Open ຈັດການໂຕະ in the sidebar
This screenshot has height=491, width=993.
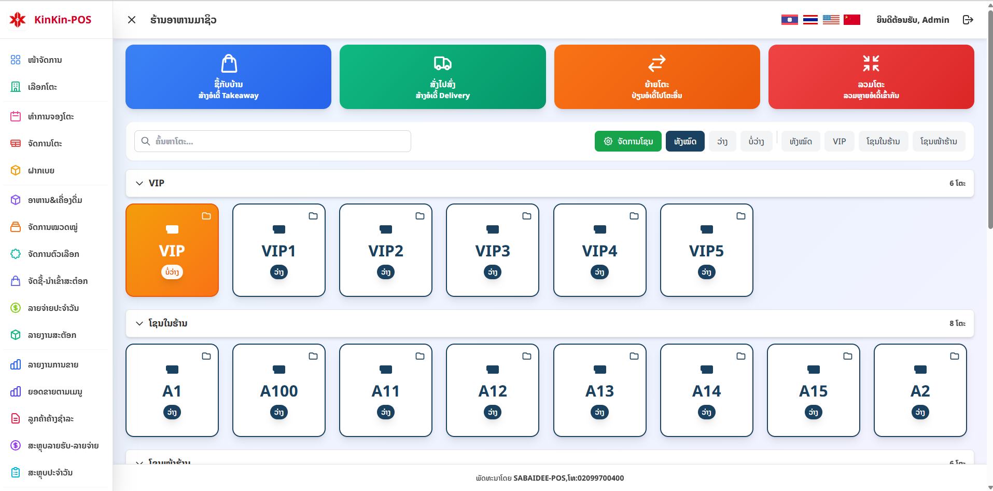pyautogui.click(x=45, y=143)
